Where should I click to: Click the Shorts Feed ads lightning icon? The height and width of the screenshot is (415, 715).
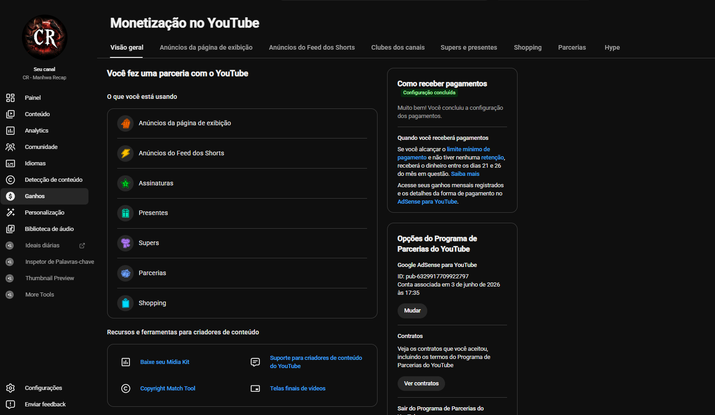[x=125, y=154]
